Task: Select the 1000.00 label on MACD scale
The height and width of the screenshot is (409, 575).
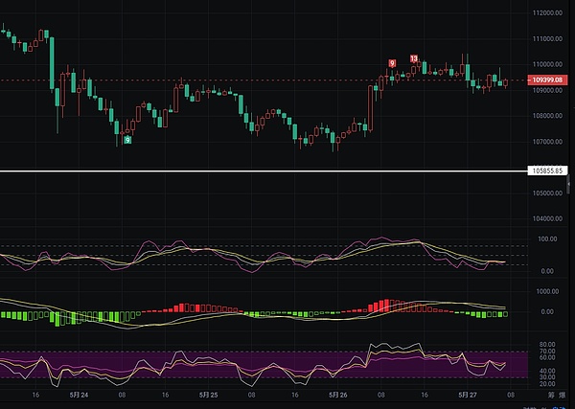Action: [x=547, y=291]
